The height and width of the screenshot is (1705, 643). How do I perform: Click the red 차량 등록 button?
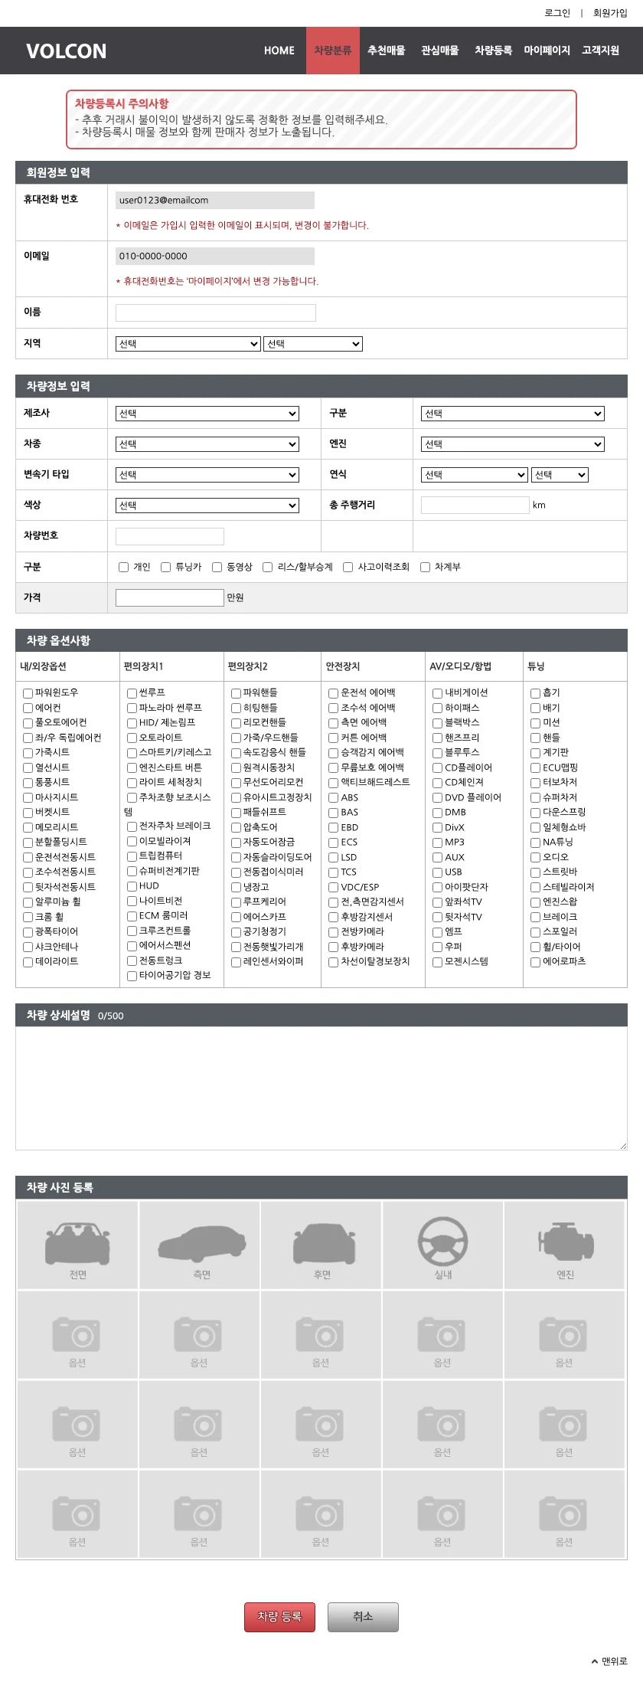click(279, 1617)
